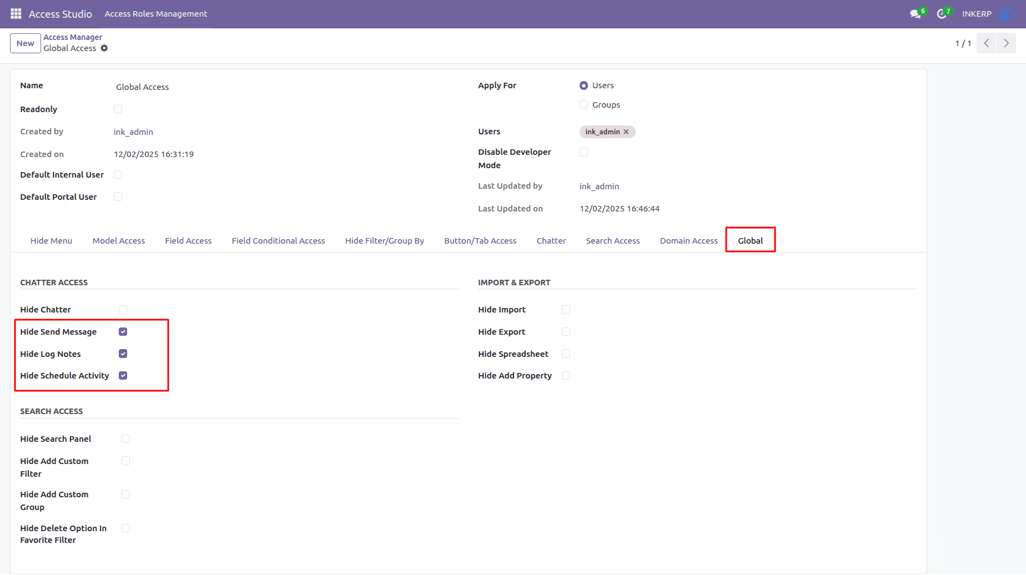This screenshot has height=575, width=1026.
Task: Go to previous record arrow
Action: click(987, 43)
